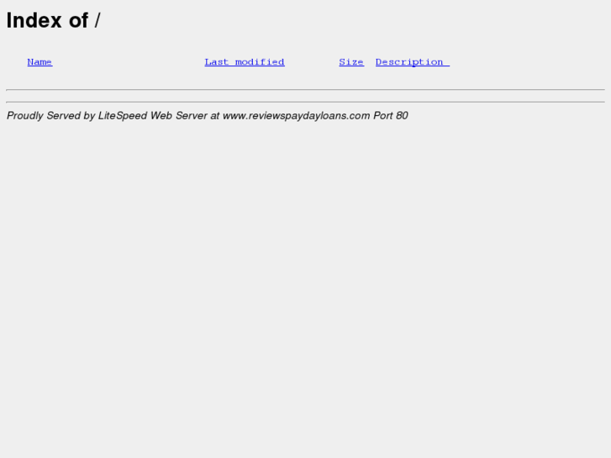The image size is (611, 458).
Task: Click the slash character in the heading
Action: (97, 20)
